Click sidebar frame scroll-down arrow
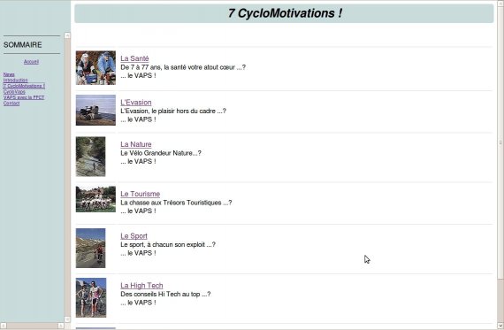 pos(67,319)
